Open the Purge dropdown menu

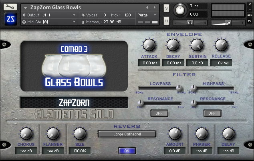pos(147,15)
